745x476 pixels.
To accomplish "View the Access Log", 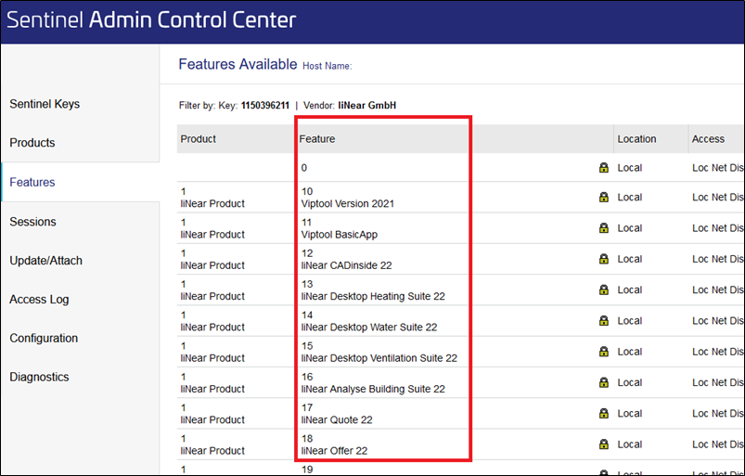I will pyautogui.click(x=40, y=300).
